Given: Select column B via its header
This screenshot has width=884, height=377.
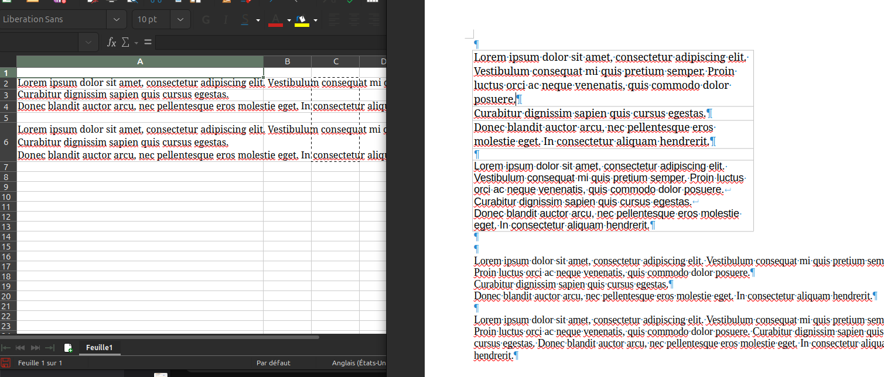Looking at the screenshot, I should tap(288, 61).
